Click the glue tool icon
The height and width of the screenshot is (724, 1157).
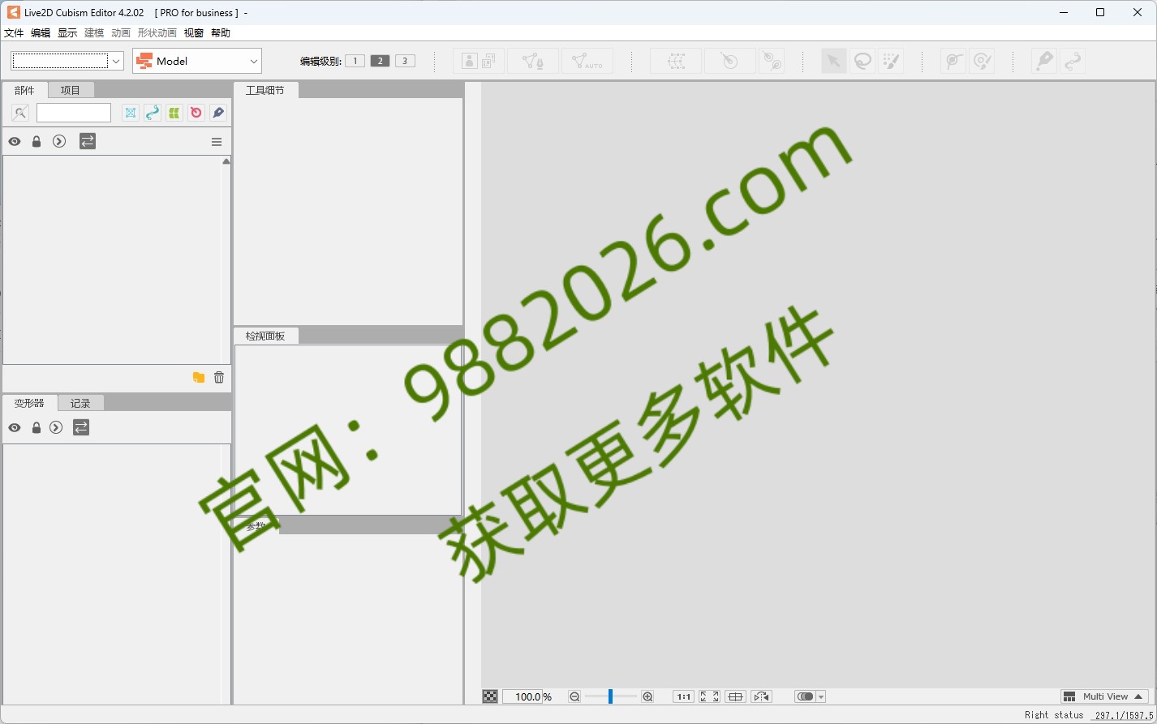pyautogui.click(x=953, y=61)
